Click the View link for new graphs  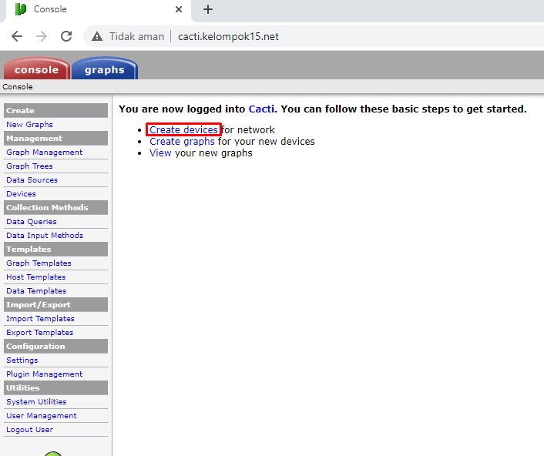click(x=160, y=153)
